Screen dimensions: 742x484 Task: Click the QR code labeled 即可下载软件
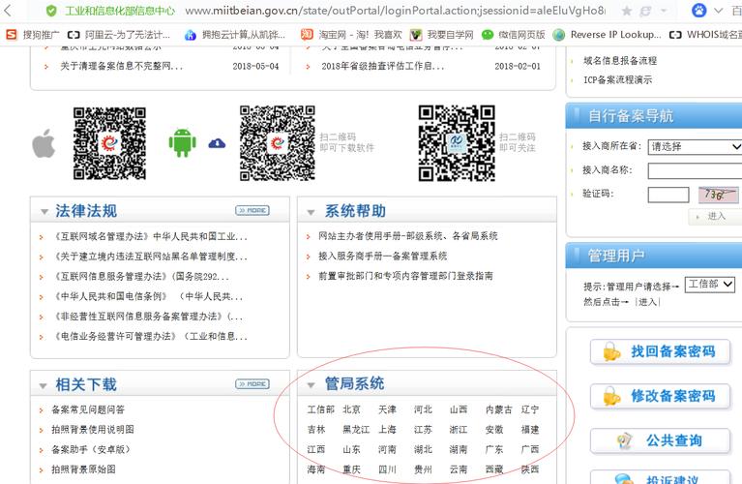[278, 143]
